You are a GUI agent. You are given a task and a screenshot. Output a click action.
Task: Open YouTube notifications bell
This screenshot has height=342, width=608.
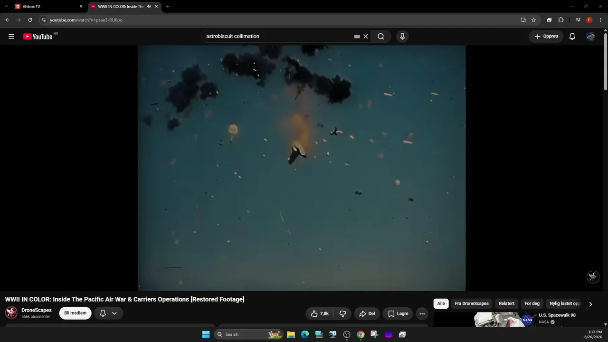coord(572,37)
